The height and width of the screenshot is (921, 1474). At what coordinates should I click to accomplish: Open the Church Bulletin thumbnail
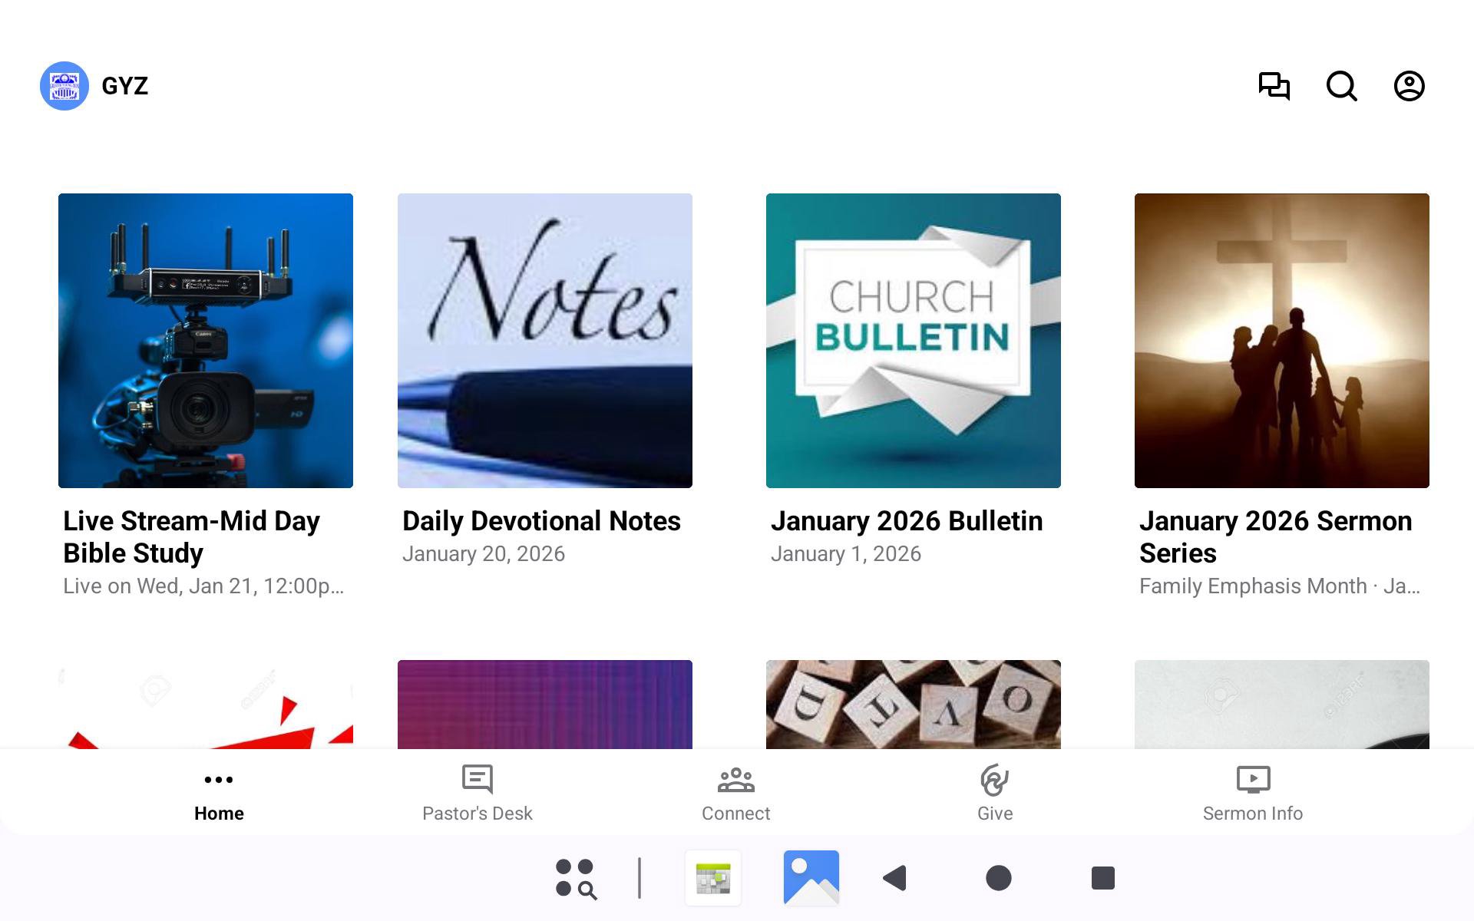click(913, 340)
